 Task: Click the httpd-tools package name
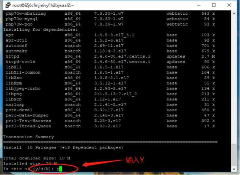[20, 62]
